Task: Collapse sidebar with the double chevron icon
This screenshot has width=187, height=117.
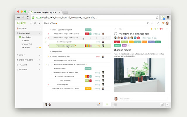Action: pyautogui.click(x=39, y=23)
